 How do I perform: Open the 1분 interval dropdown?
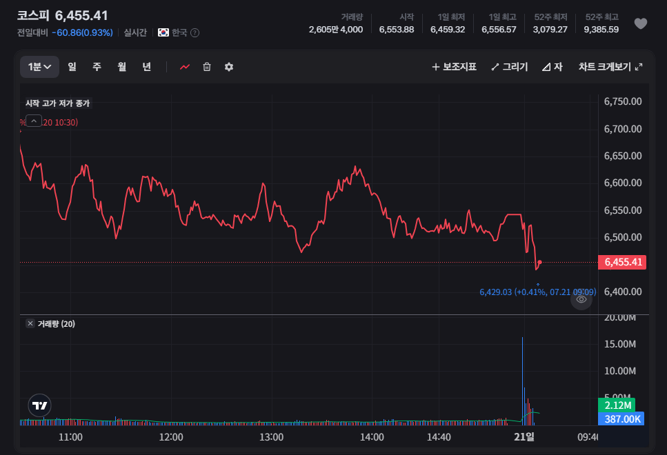(x=39, y=67)
